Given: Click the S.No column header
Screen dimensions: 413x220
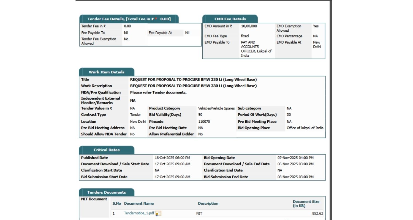Looking at the screenshot, I should [x=117, y=204].
